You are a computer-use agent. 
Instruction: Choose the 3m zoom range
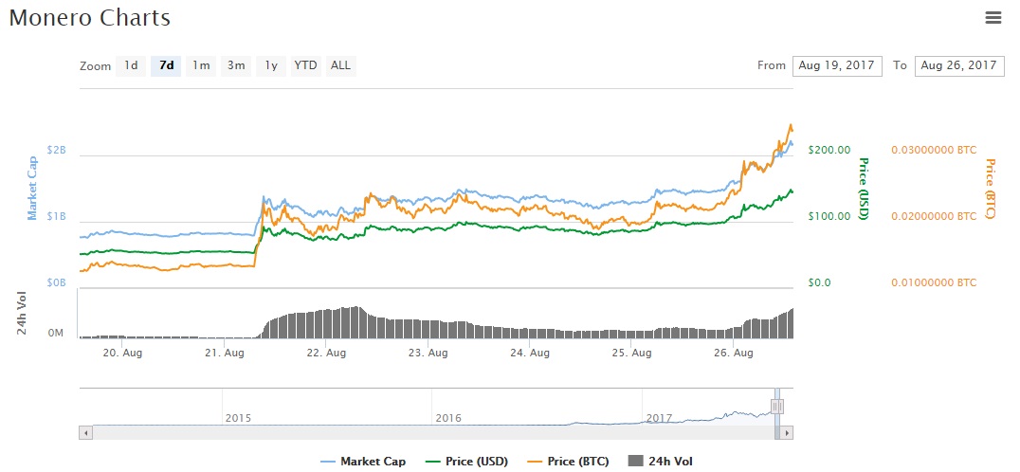(236, 65)
